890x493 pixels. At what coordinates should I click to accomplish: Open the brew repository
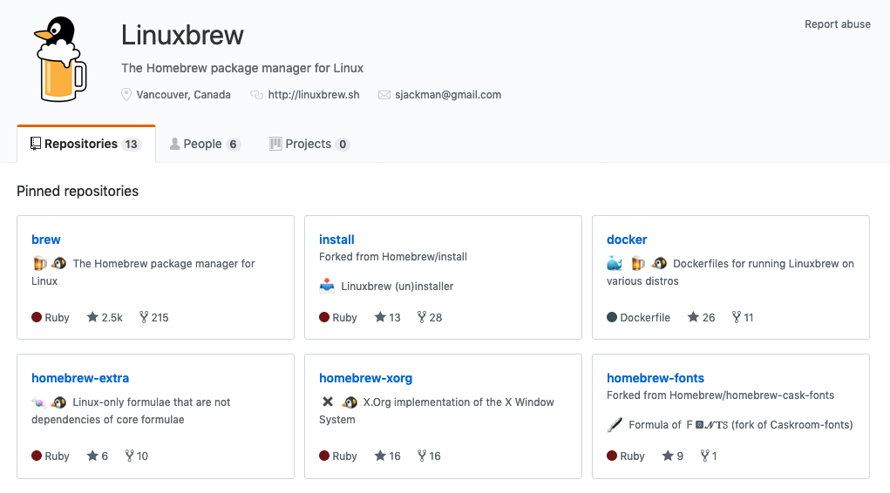[x=46, y=240]
